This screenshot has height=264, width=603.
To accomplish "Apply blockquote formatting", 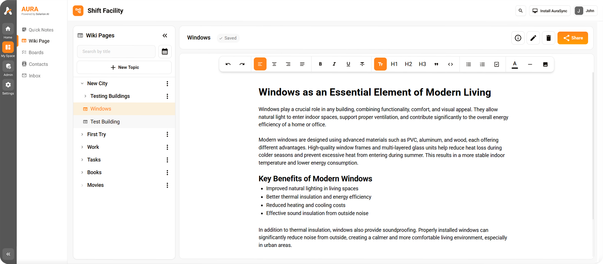I will [436, 64].
